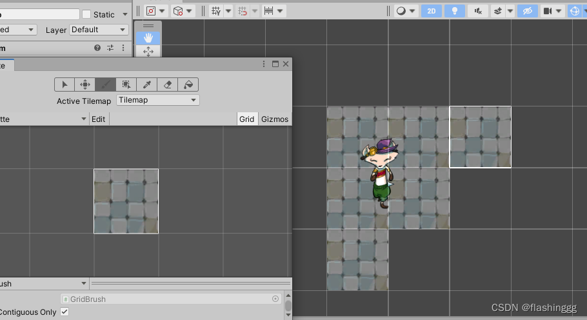Select the Tile Palette Eraser tool

point(167,85)
